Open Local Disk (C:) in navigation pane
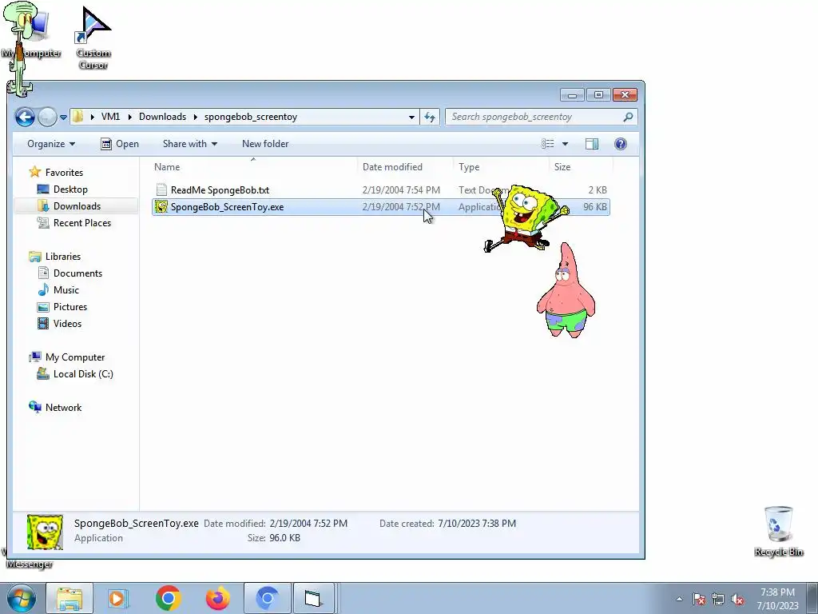 (x=75, y=374)
